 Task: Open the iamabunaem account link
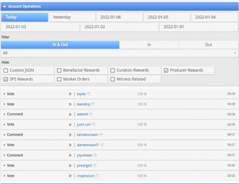pyautogui.click(x=88, y=135)
